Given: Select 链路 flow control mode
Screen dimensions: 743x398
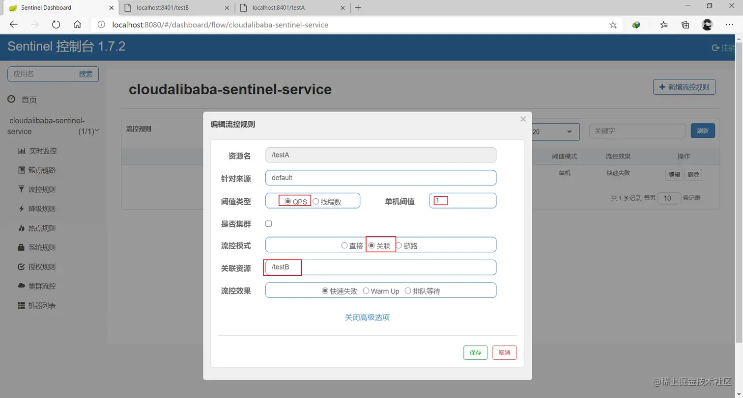Looking at the screenshot, I should [399, 245].
